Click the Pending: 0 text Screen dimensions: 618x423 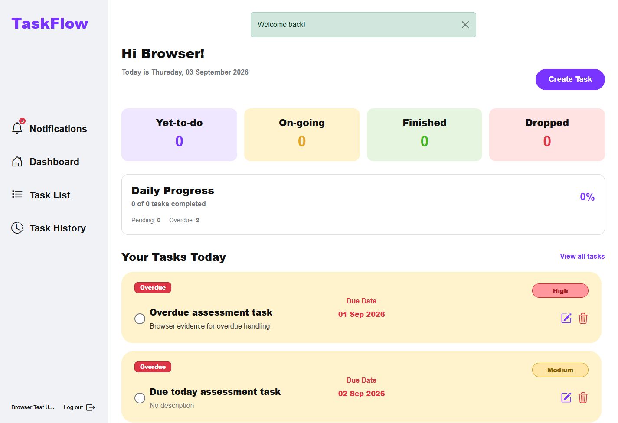click(146, 220)
